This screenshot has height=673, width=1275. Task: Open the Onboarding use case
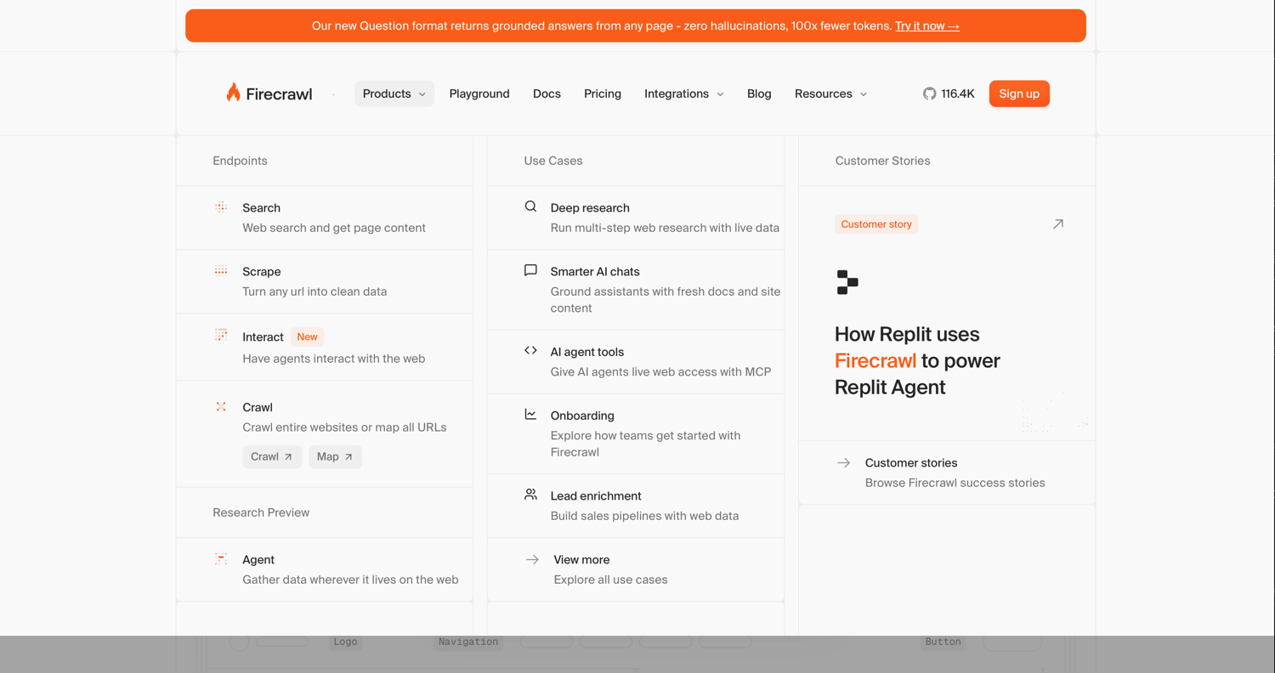click(x=636, y=433)
